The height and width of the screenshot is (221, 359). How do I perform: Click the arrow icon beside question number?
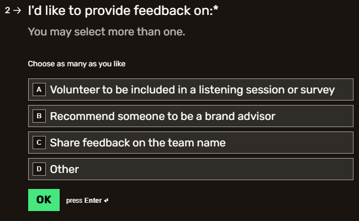point(18,11)
